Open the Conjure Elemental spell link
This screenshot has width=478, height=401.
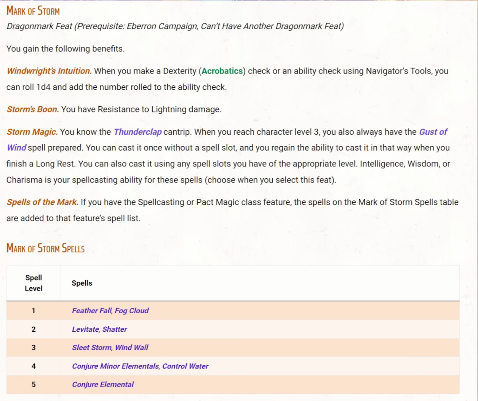coord(103,385)
